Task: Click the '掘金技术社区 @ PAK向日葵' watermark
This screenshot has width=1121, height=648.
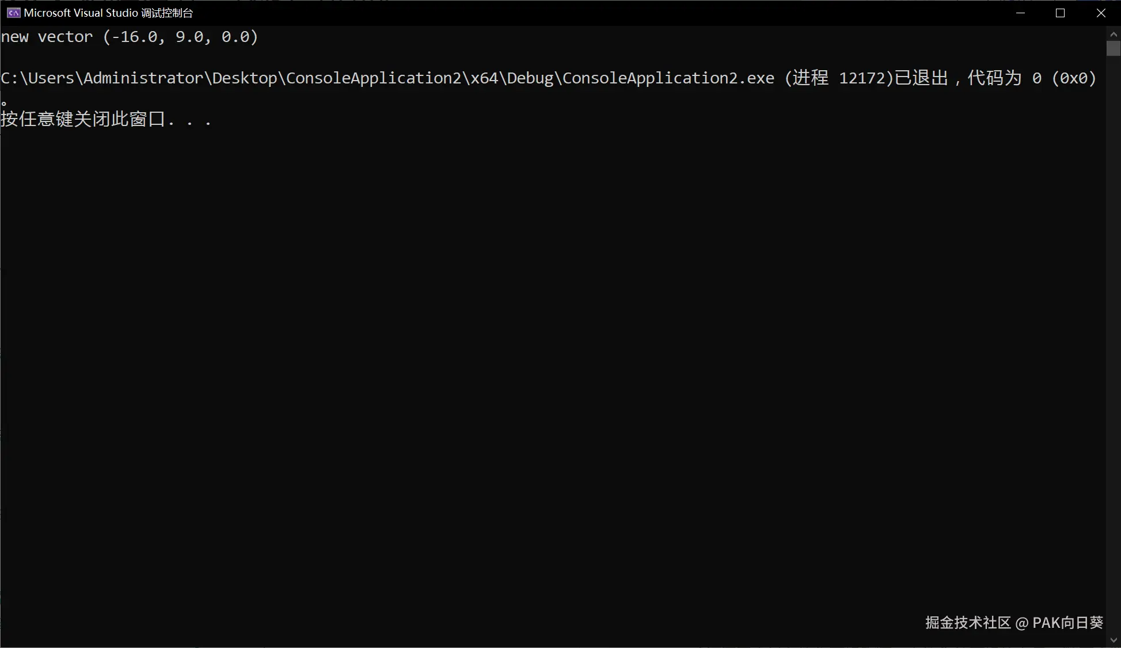Action: click(1014, 623)
